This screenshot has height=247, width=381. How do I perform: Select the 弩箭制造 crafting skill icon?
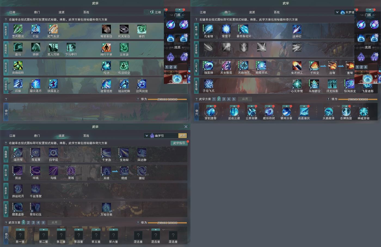tap(106, 29)
